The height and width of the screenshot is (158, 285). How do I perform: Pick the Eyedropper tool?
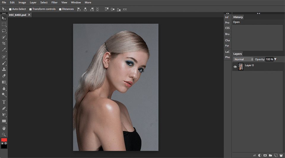click(x=4, y=50)
